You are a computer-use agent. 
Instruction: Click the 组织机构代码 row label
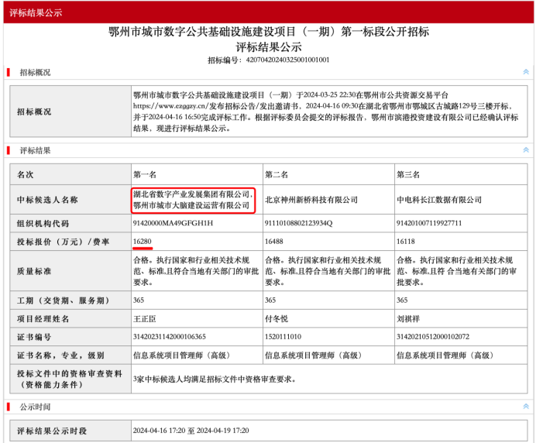[43, 224]
